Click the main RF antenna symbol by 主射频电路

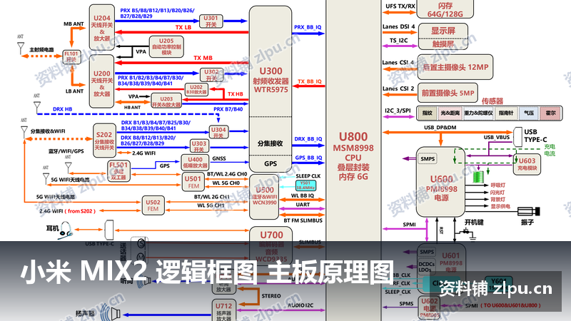point(21,46)
